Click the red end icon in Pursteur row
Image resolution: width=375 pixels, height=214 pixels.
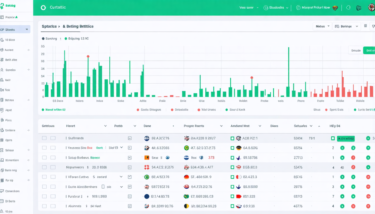(368, 196)
